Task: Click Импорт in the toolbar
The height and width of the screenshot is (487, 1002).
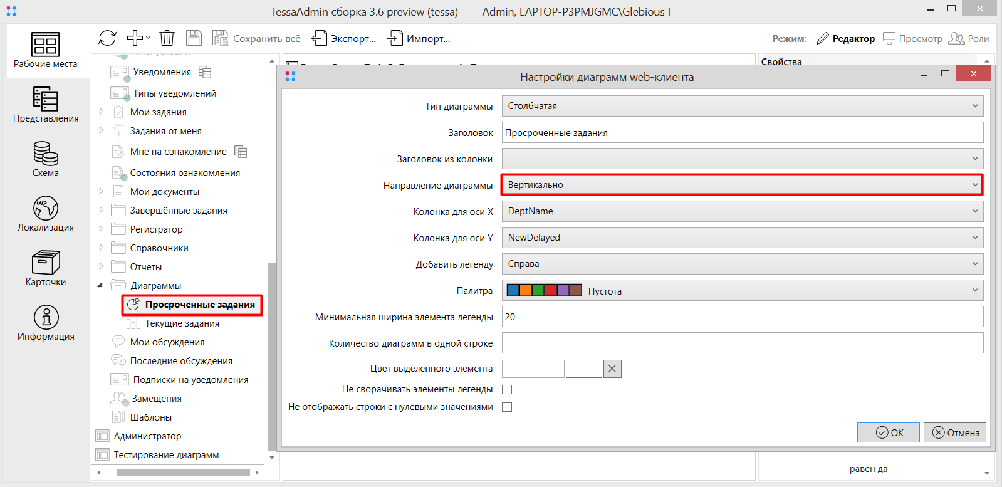Action: pos(419,39)
